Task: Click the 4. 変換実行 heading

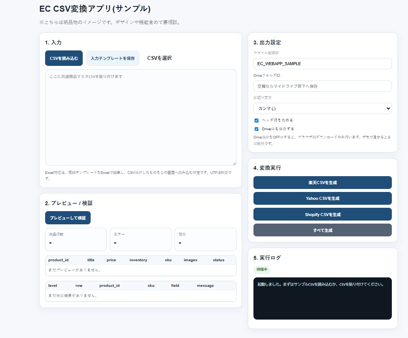Action: [267, 168]
